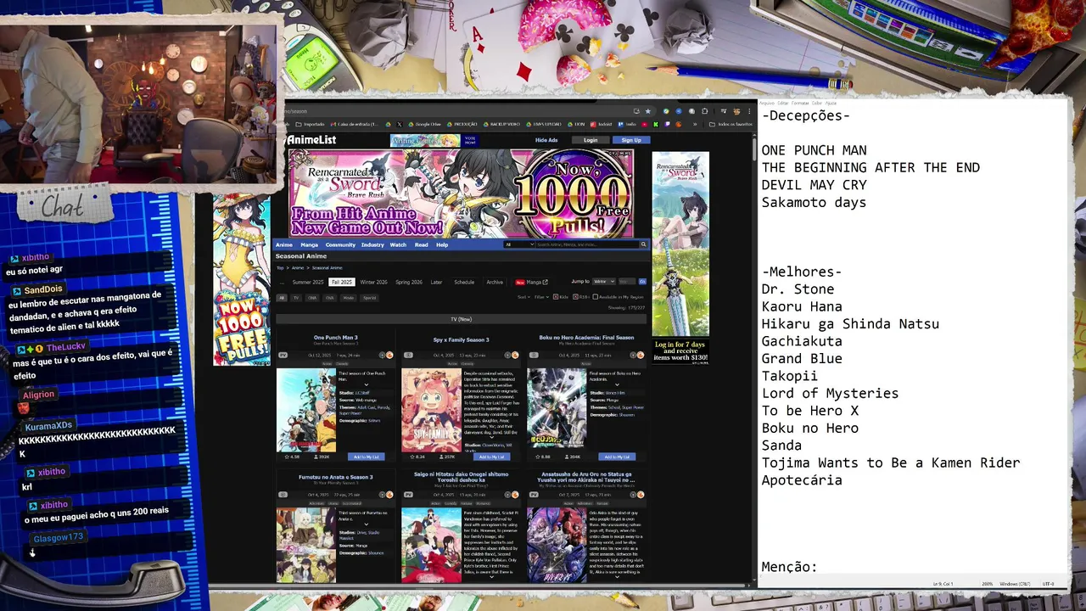Open the Schedule link in season bar
This screenshot has width=1086, height=611.
pos(464,283)
